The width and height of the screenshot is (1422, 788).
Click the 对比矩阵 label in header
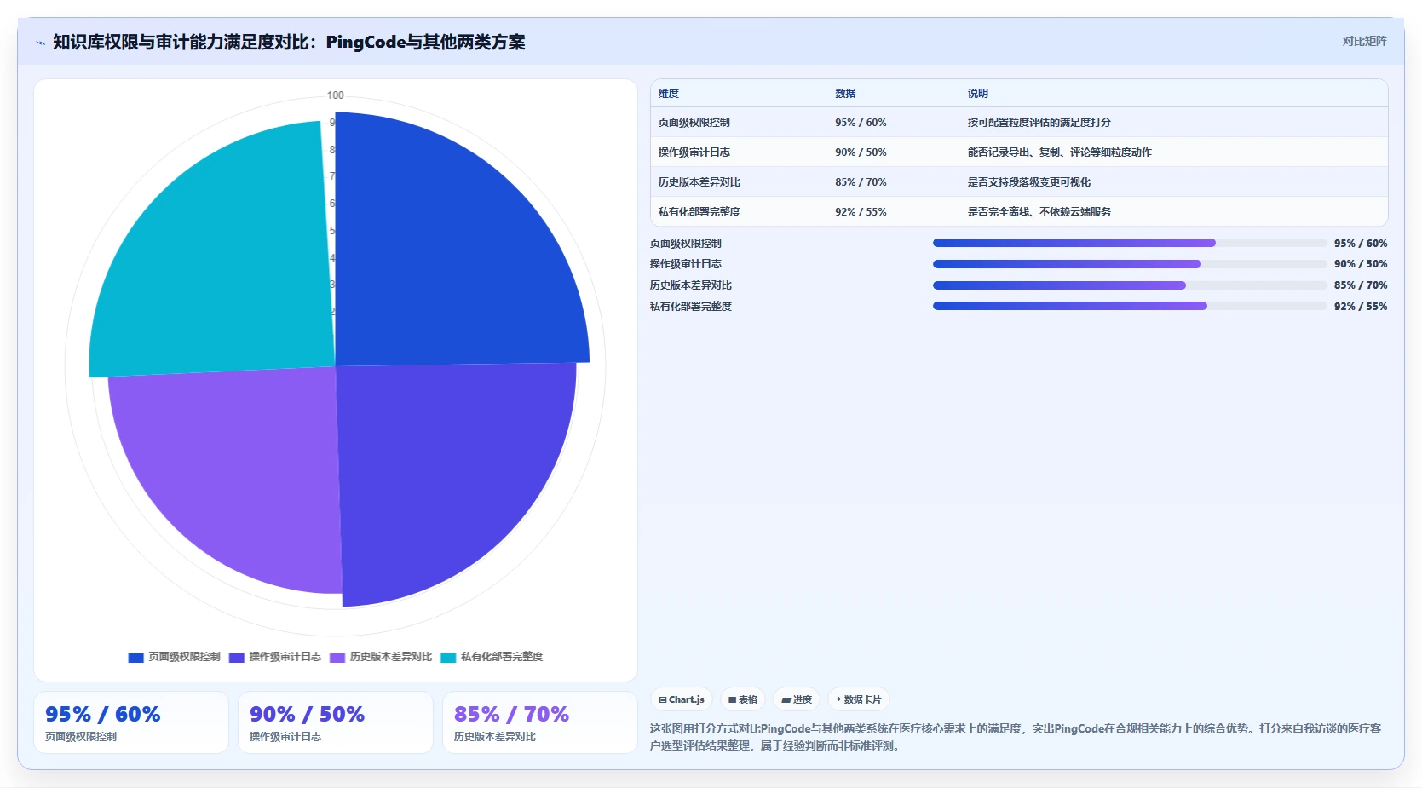point(1364,41)
